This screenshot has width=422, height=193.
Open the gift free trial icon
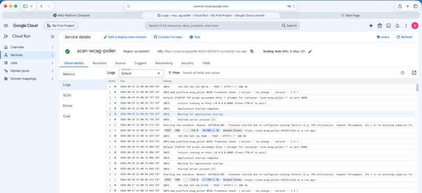380,26
